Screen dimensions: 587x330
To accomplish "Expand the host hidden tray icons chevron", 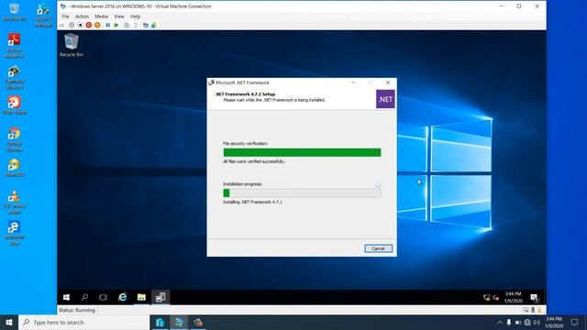I will tap(499, 322).
